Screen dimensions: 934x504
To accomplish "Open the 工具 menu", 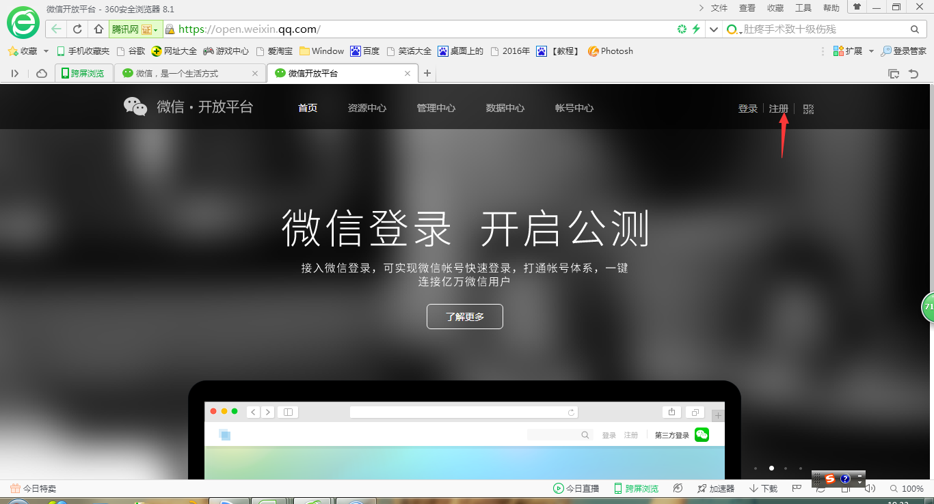I will coord(803,8).
